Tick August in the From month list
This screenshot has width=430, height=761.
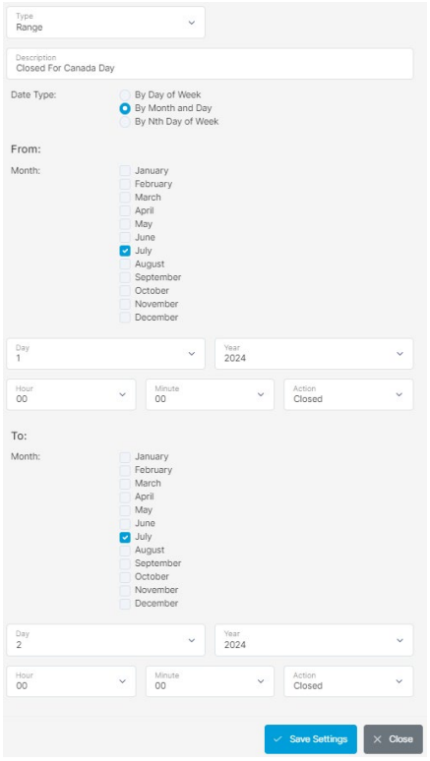[125, 264]
